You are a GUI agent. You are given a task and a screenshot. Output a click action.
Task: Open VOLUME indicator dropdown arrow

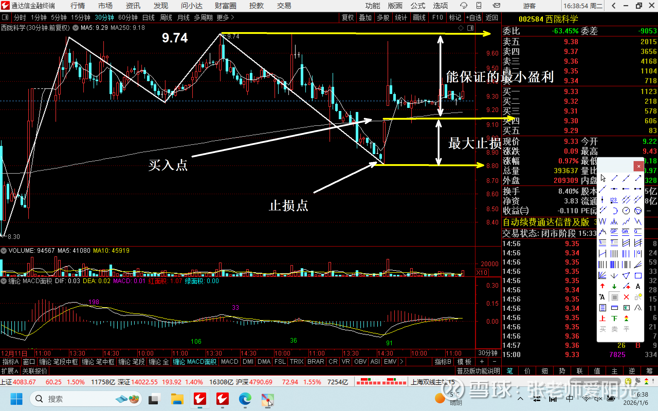click(4, 251)
